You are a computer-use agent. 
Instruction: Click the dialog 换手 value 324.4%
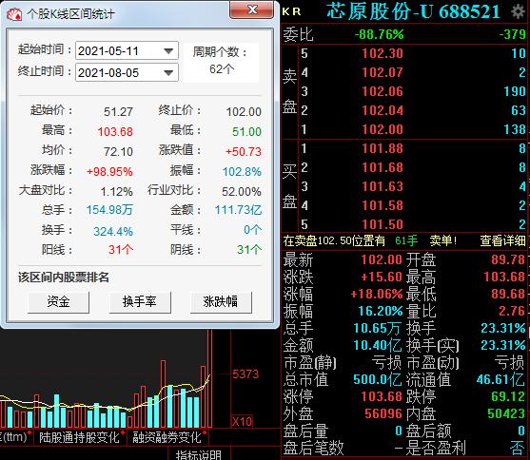tap(113, 231)
